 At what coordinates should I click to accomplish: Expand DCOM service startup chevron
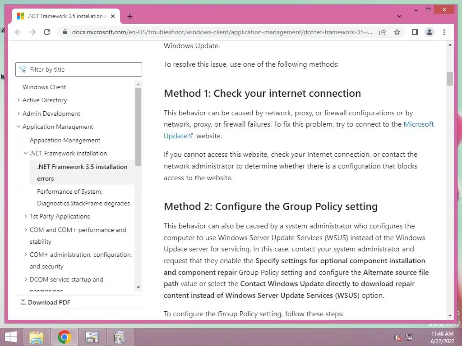click(x=26, y=279)
